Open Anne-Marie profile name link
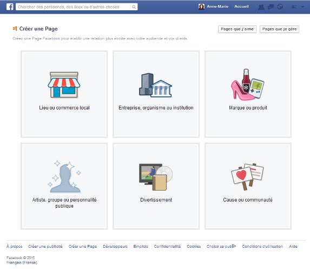310x271 pixels. [217, 7]
